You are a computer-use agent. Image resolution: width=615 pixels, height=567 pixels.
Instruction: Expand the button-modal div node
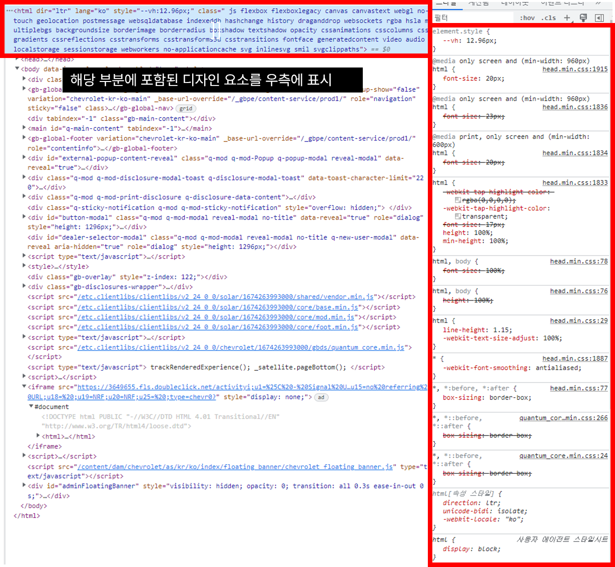pos(24,217)
